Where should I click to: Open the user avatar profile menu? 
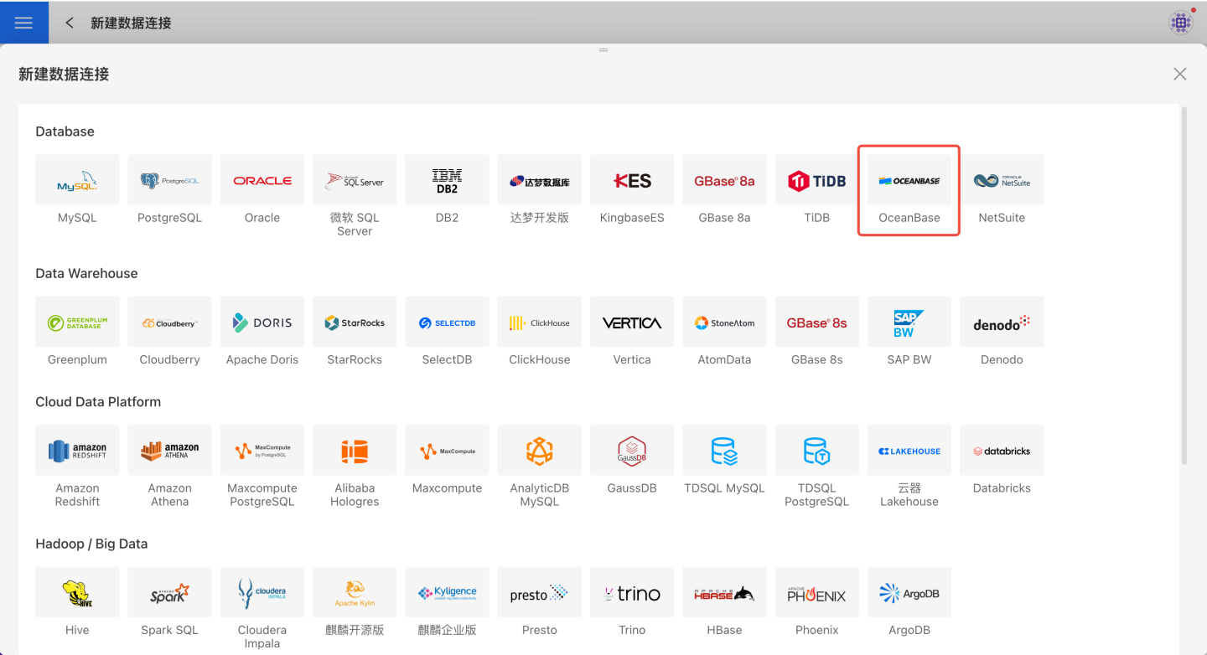pos(1181,23)
